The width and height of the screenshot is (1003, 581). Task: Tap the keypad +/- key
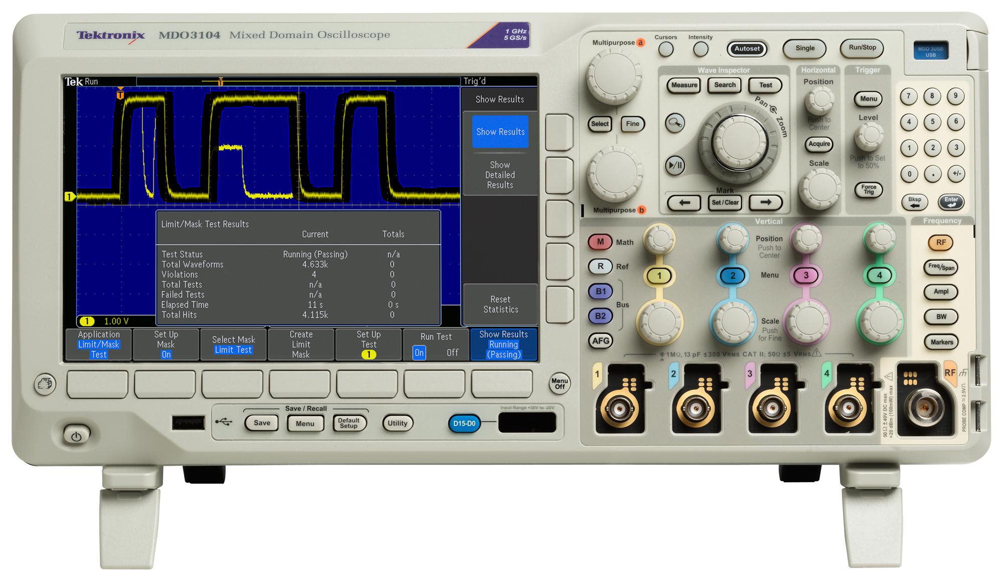tap(956, 174)
